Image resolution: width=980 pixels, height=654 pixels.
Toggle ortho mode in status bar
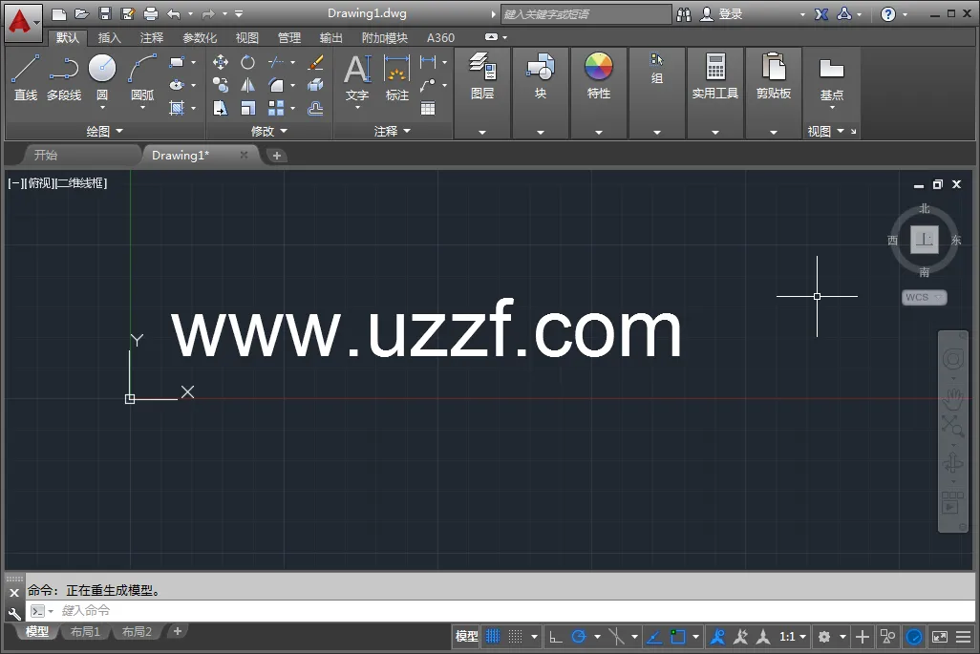(x=556, y=637)
